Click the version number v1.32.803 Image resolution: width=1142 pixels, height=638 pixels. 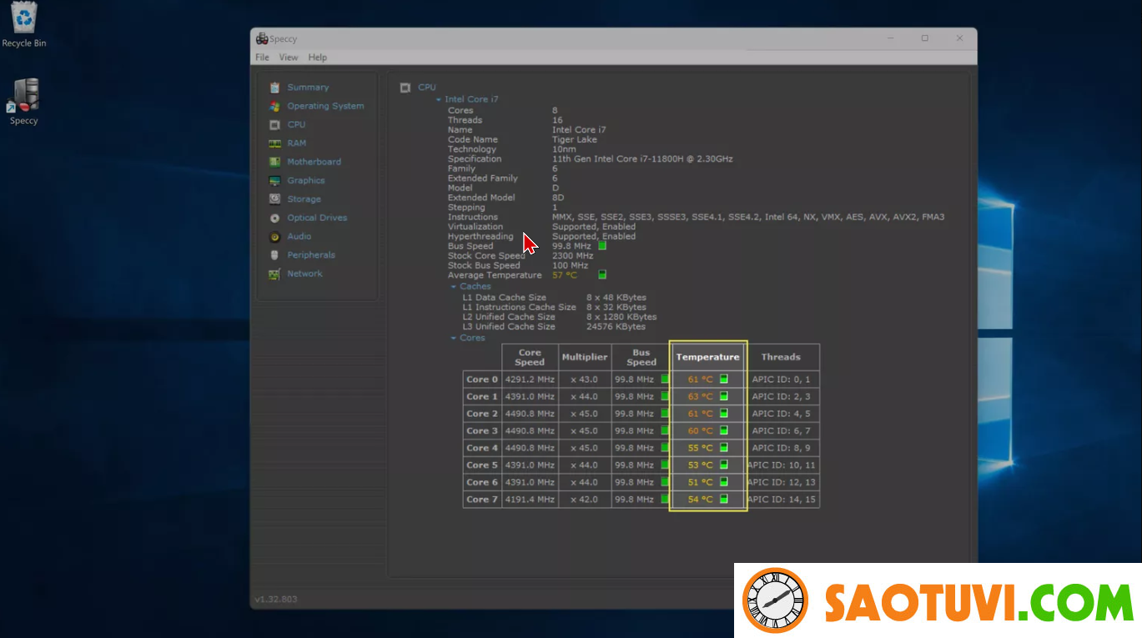pos(275,600)
